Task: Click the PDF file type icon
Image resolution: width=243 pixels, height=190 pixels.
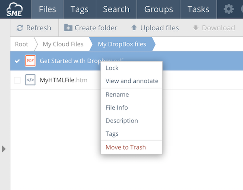Action: coord(30,61)
